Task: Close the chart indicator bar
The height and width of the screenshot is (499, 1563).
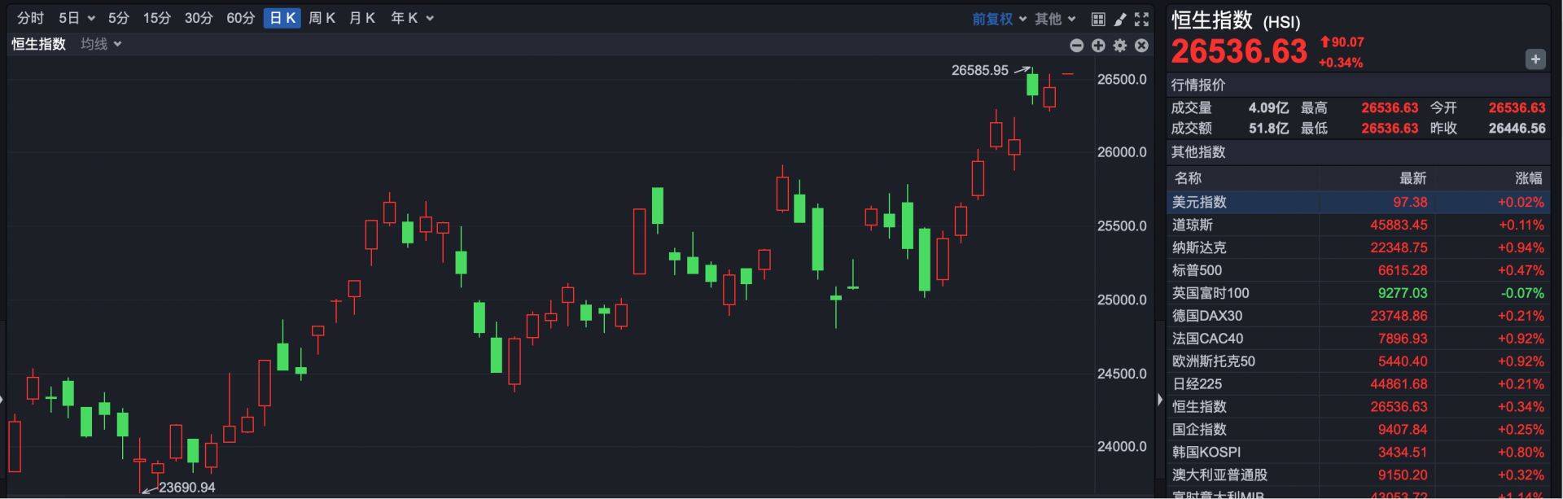Action: [x=1141, y=46]
